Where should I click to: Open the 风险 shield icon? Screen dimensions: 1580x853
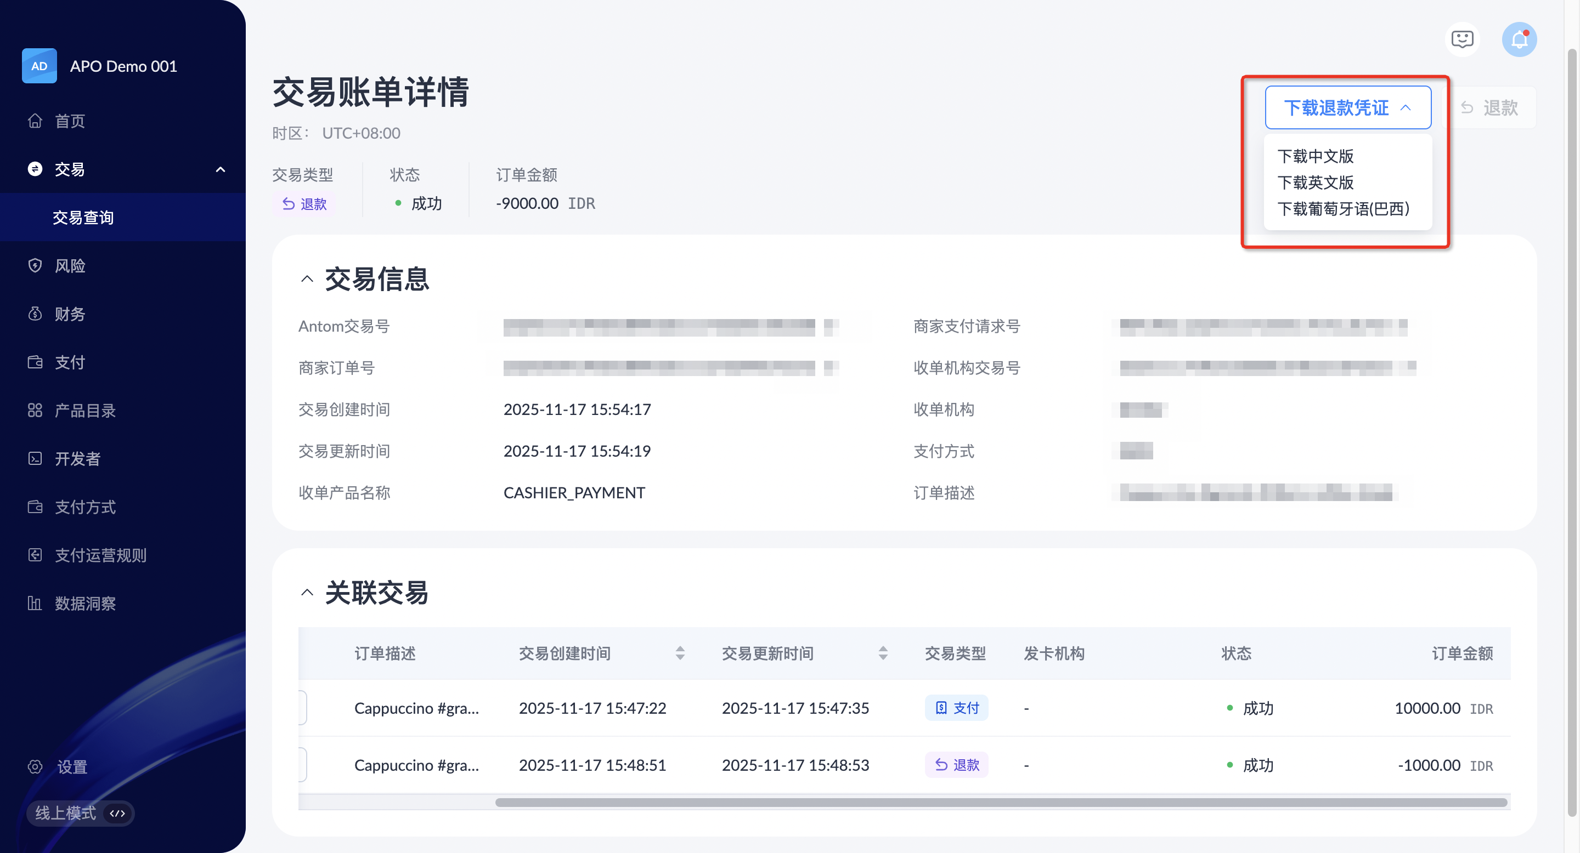point(35,265)
